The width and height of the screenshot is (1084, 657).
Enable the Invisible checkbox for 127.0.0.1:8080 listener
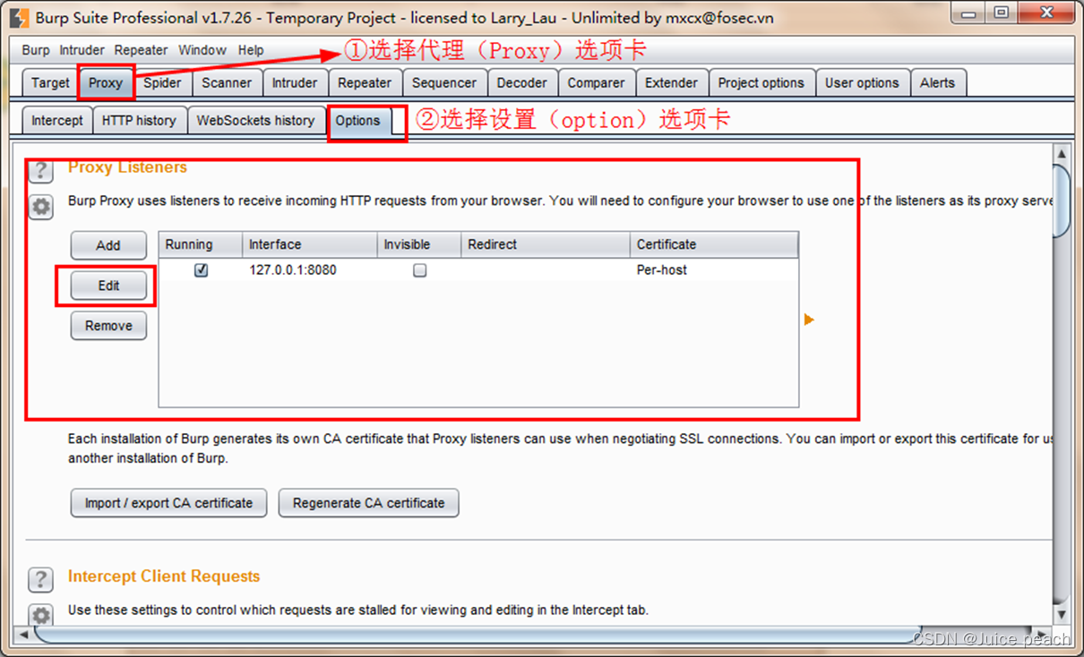(x=419, y=270)
